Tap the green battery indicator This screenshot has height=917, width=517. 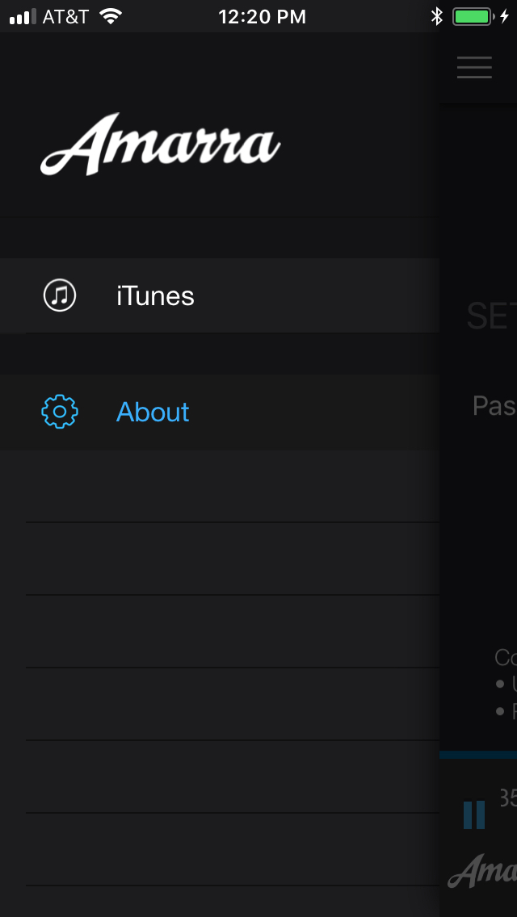473,16
